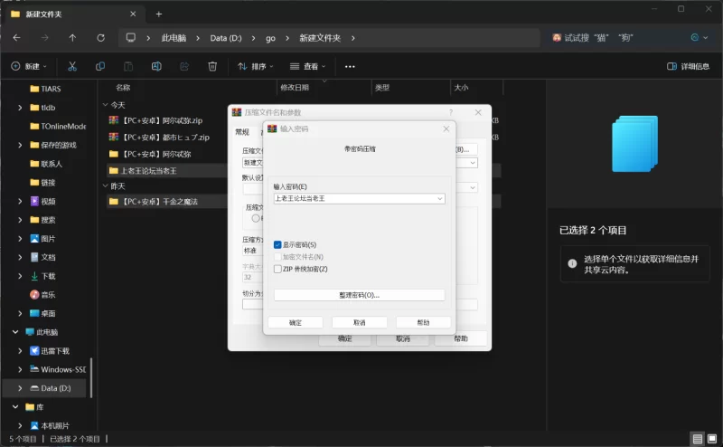723x447 pixels.
Task: Click the computer monitor icon in address bar
Action: click(131, 38)
